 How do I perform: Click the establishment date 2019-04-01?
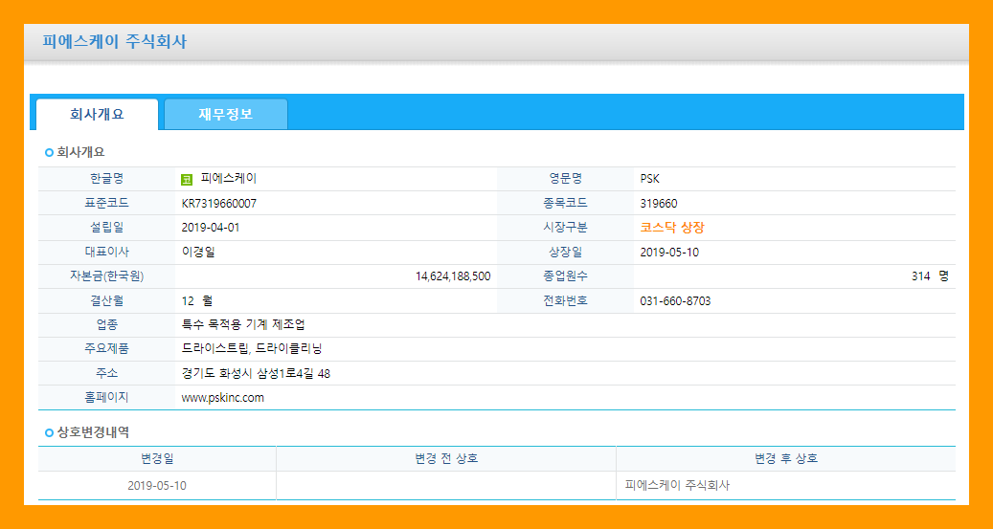211,227
